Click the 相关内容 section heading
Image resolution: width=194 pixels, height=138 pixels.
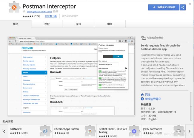coord(8,121)
